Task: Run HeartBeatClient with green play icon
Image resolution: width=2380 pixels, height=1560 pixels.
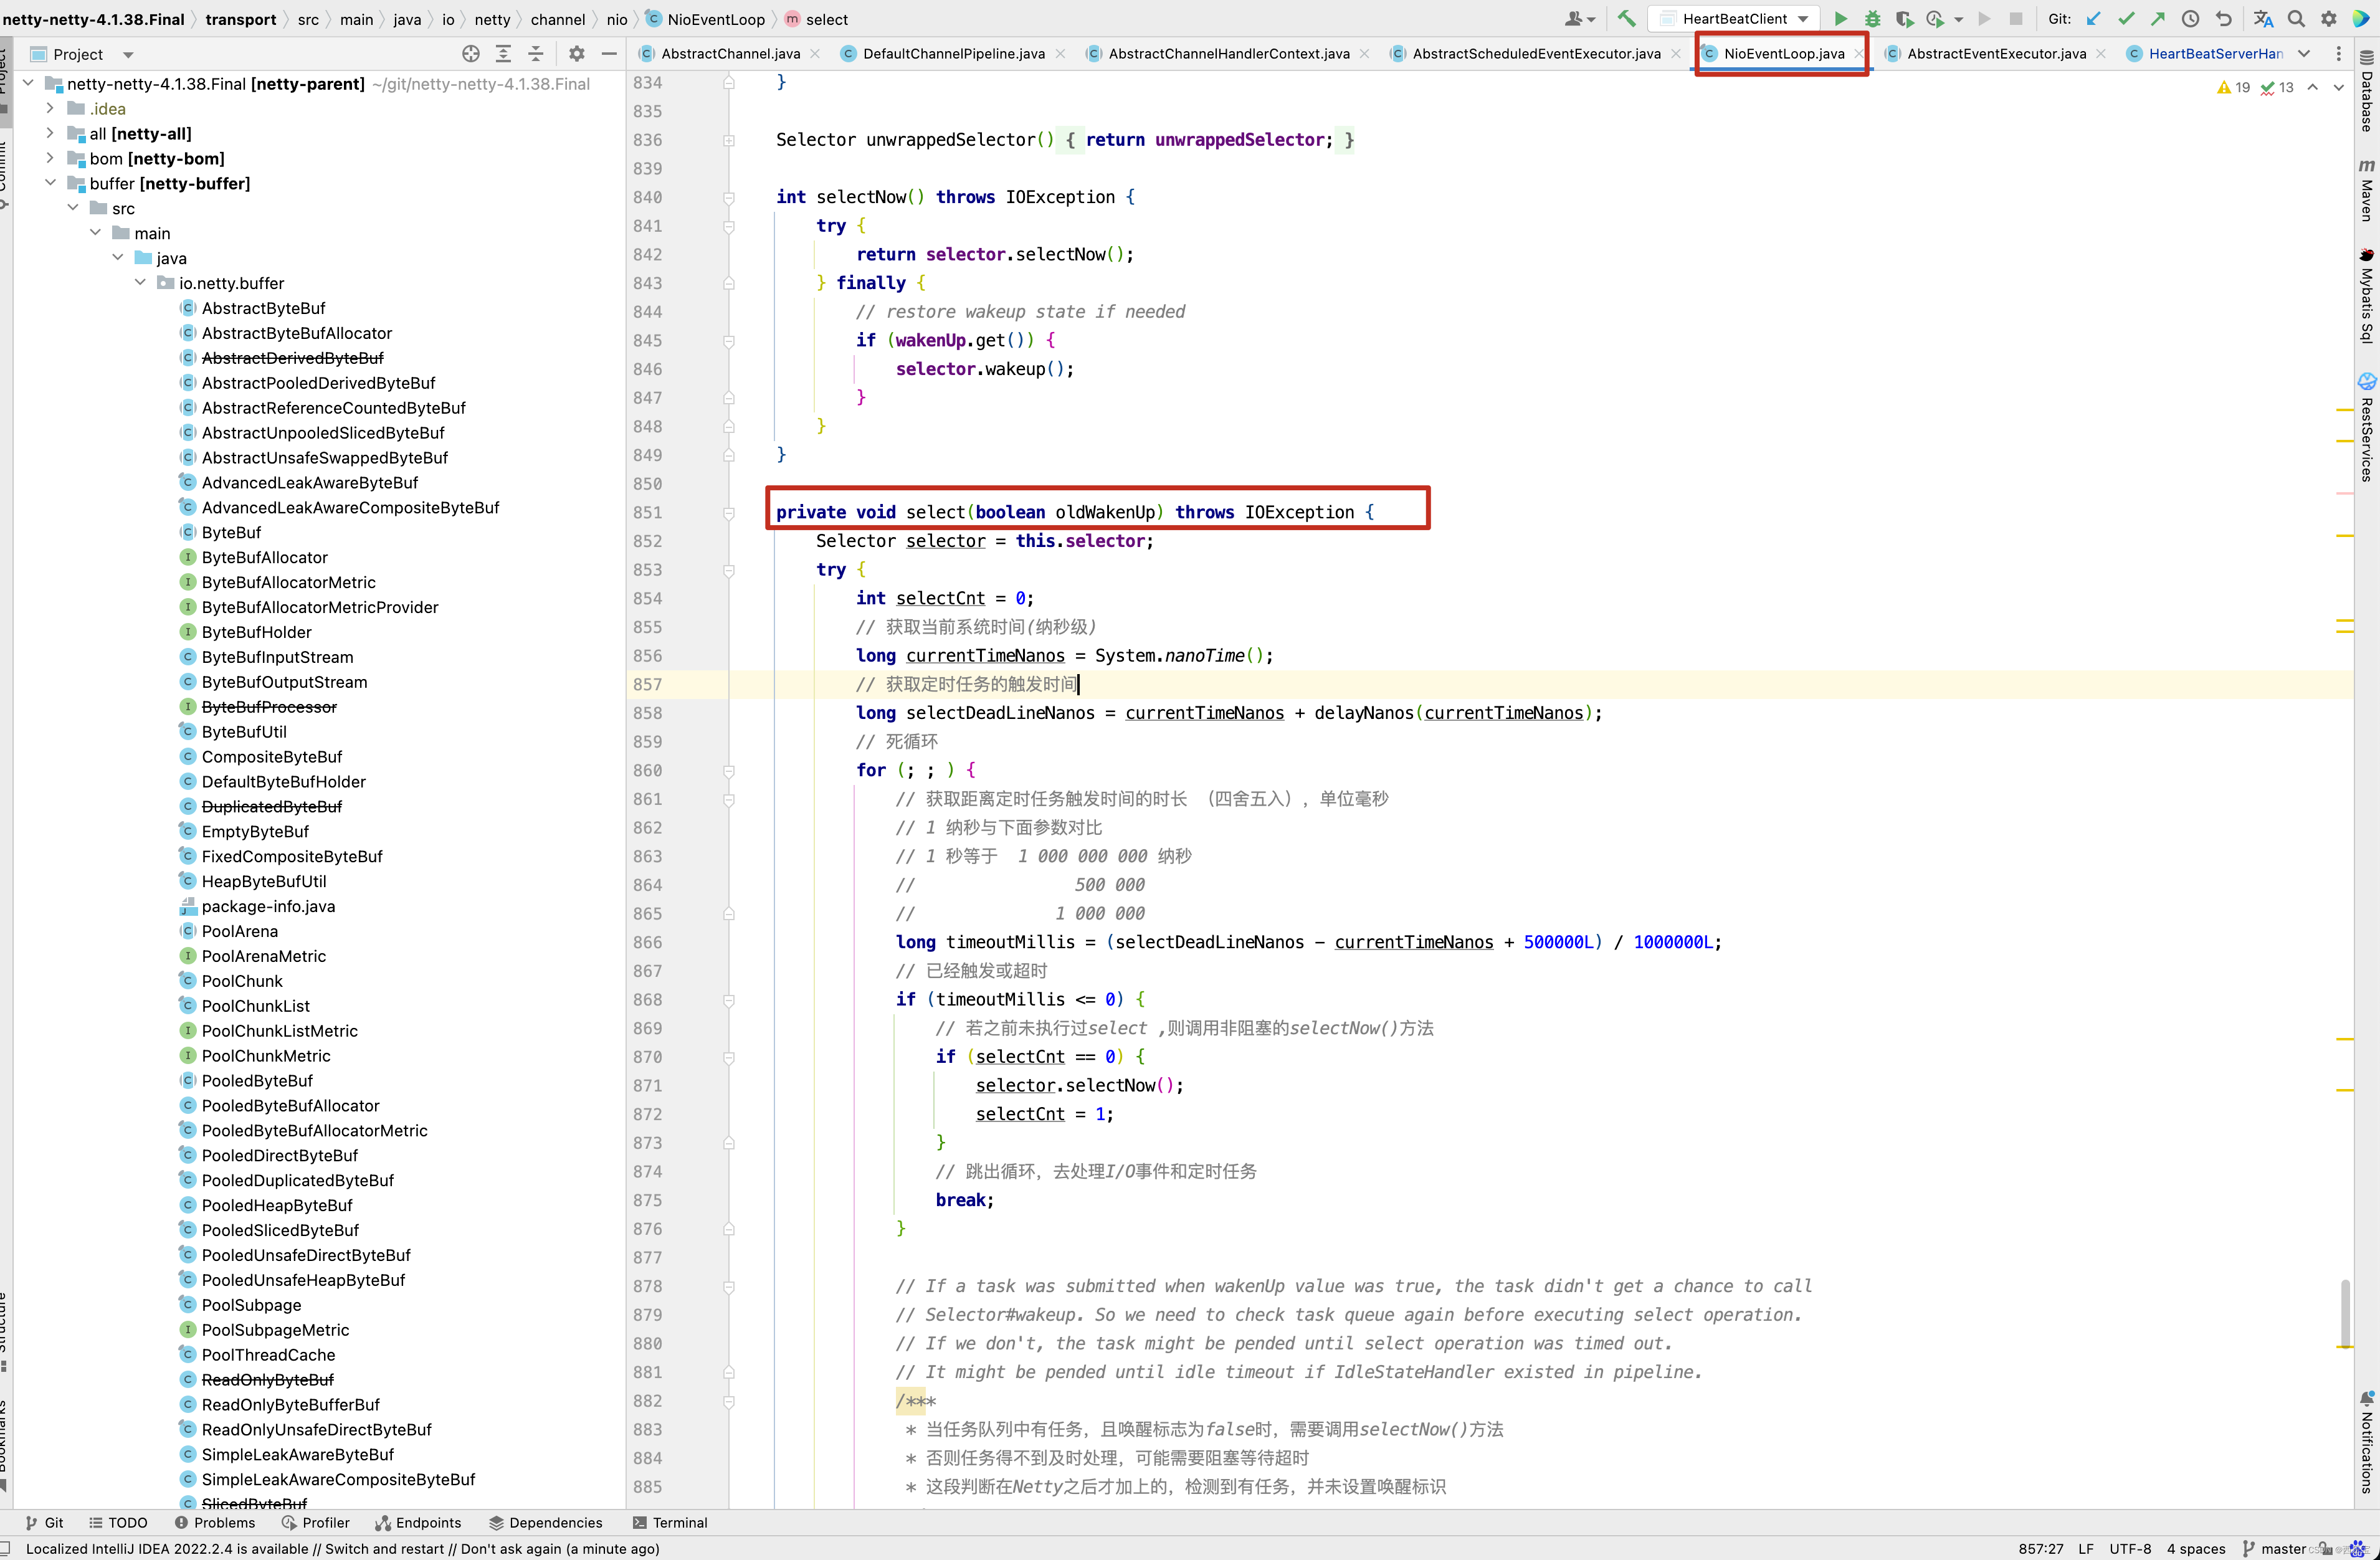Action: [1840, 19]
